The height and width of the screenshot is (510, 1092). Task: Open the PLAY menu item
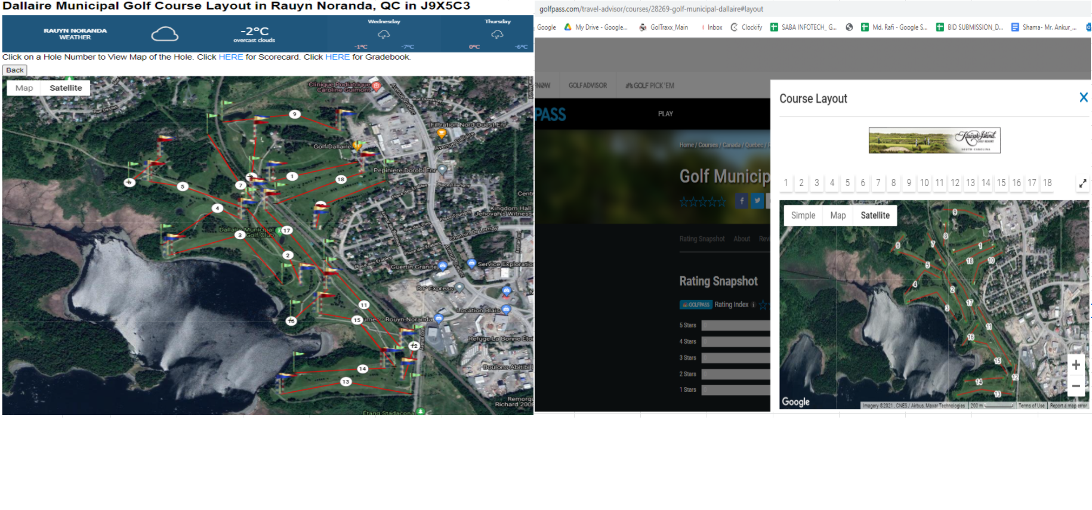pos(665,114)
